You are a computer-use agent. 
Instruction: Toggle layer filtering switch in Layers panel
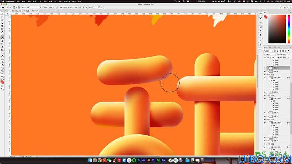pos(289,50)
